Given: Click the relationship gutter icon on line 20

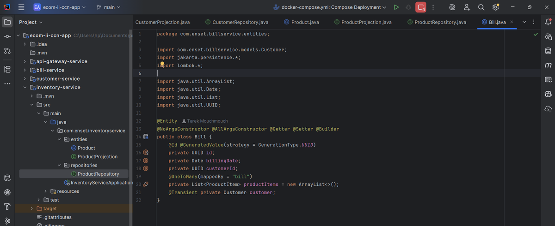Looking at the screenshot, I should pyautogui.click(x=146, y=184).
